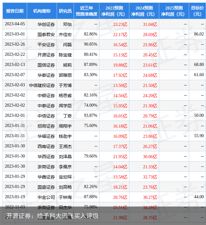Click the 17.92亿 profit forecast
206x225 pixels.
tap(120, 75)
